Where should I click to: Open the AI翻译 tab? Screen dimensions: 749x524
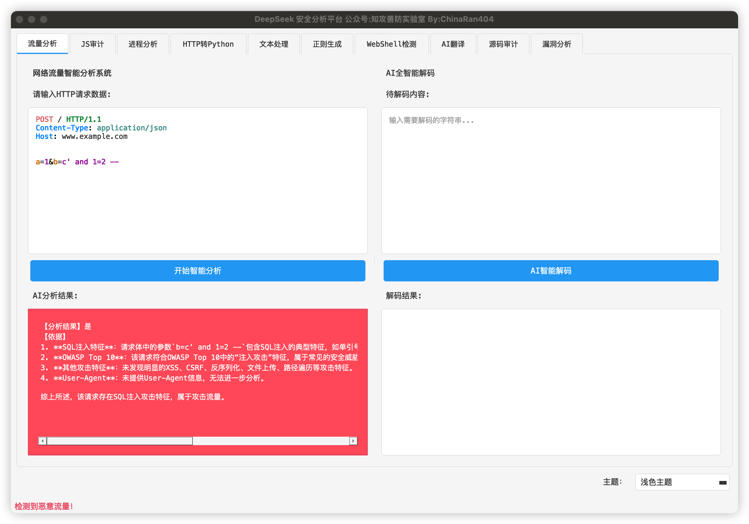[x=453, y=44]
